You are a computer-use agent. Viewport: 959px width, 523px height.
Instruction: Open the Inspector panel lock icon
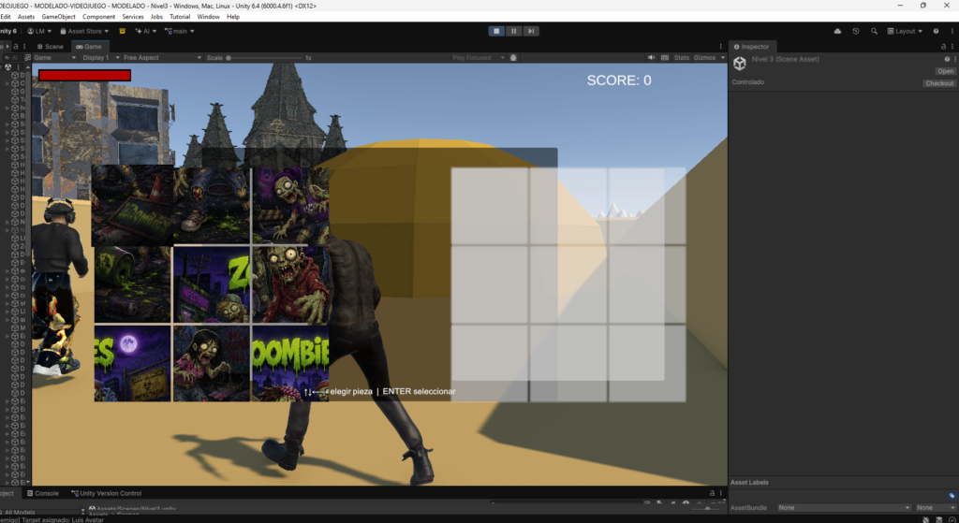pyautogui.click(x=943, y=47)
